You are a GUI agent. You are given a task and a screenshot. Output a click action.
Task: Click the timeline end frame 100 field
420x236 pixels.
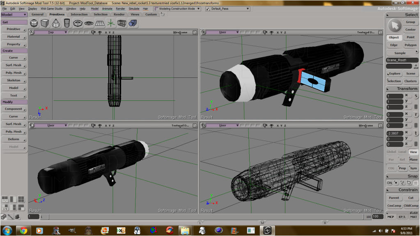pyautogui.click(x=378, y=217)
